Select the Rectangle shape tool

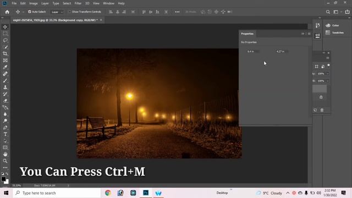[5, 147]
